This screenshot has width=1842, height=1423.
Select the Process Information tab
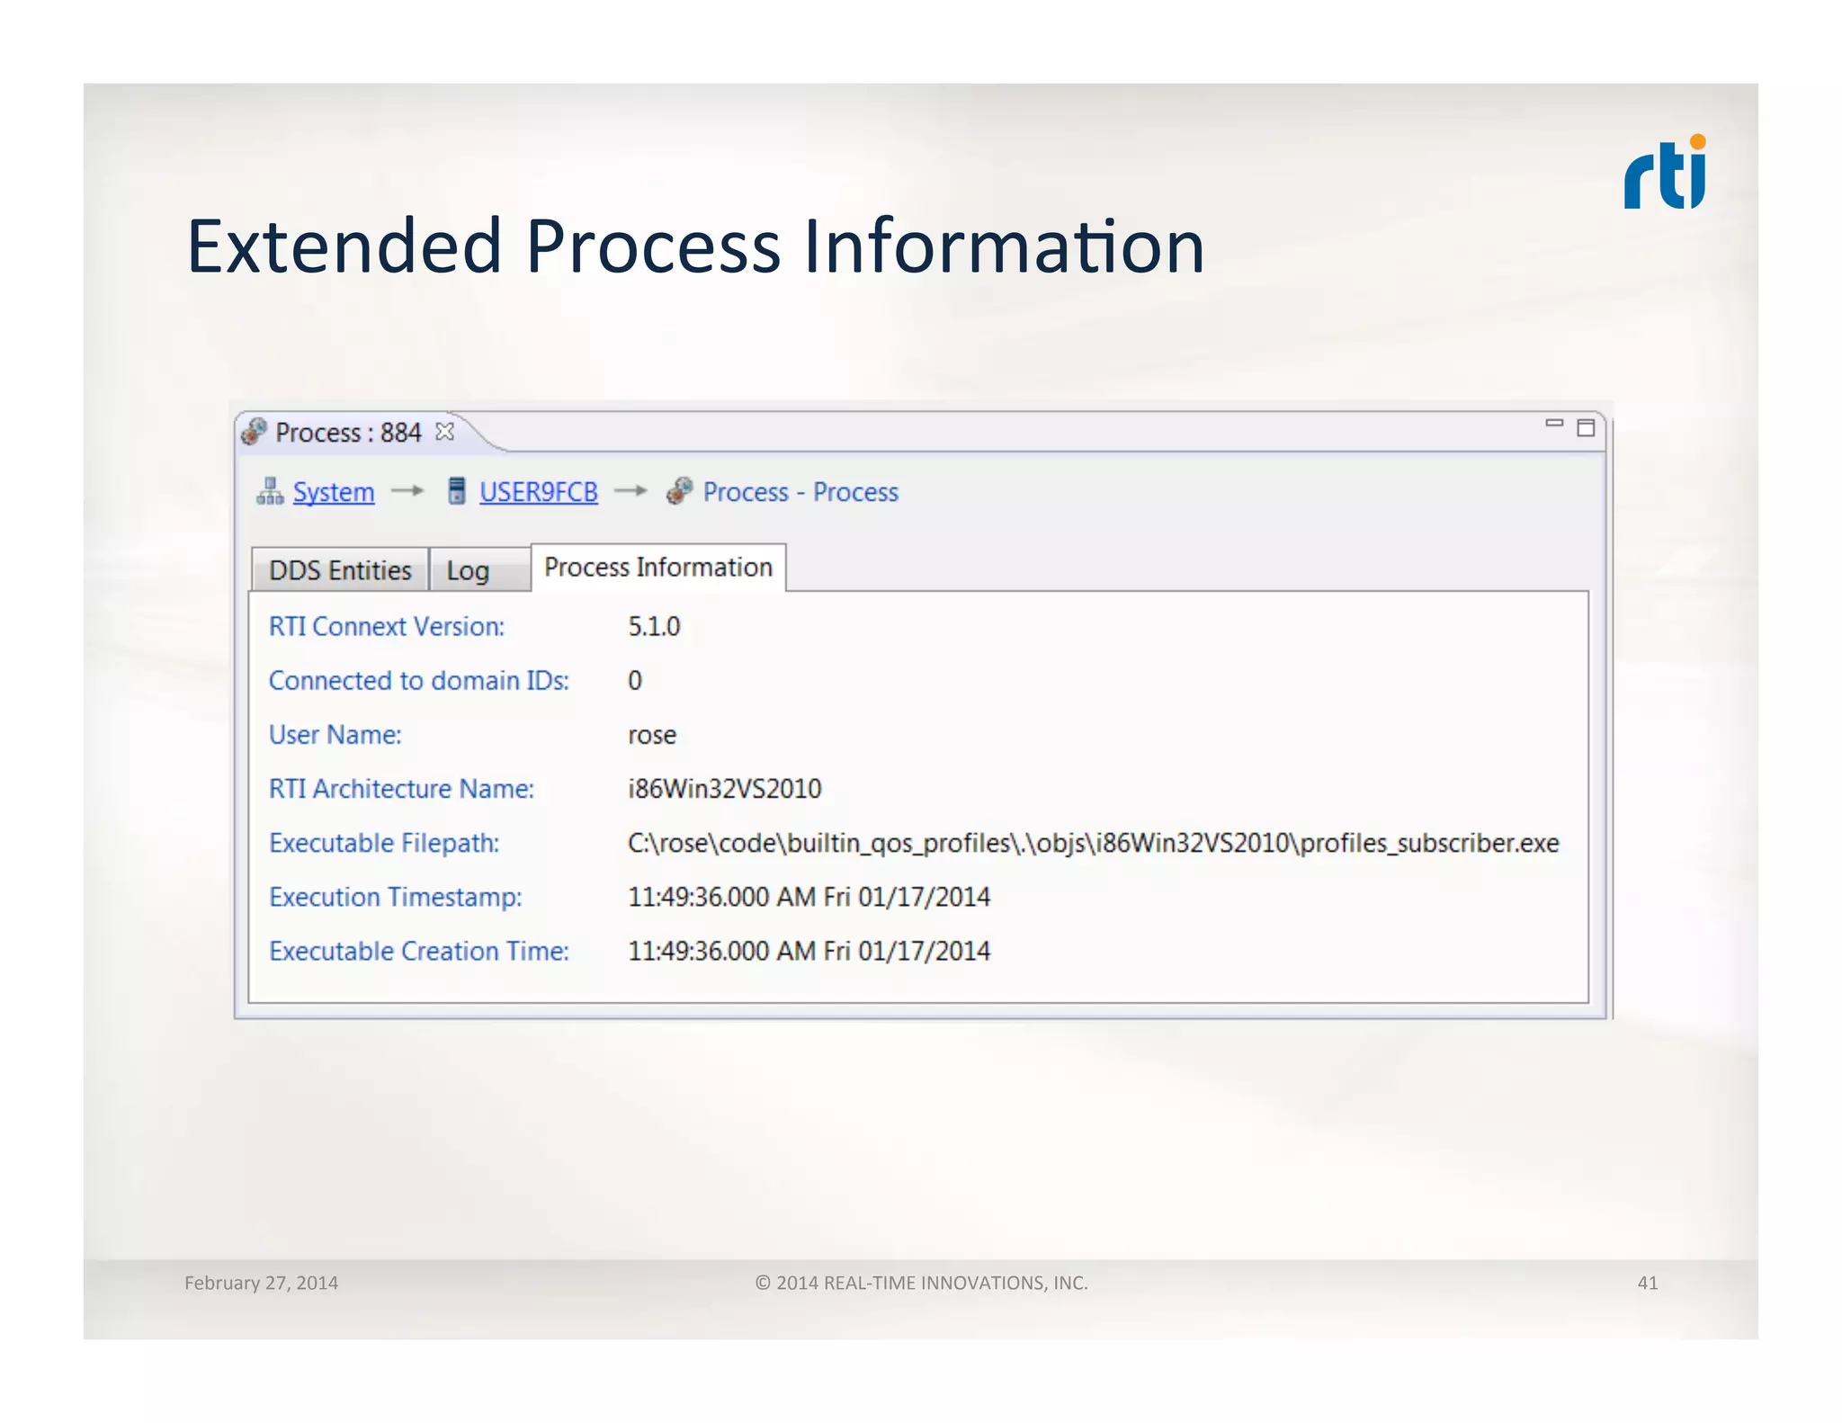tap(658, 568)
